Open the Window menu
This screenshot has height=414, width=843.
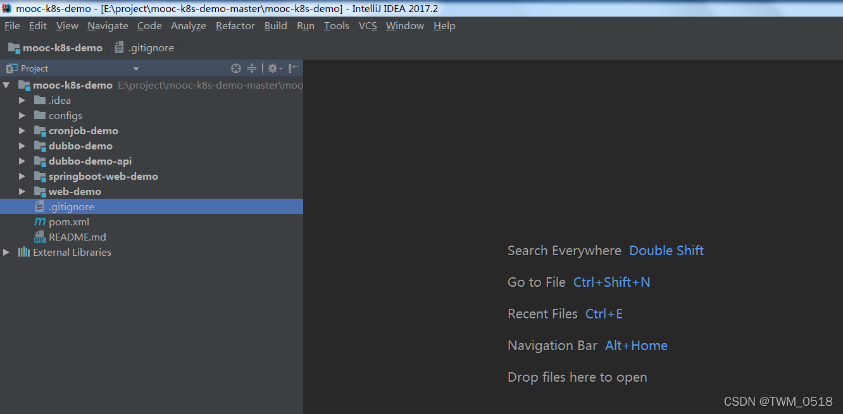coord(405,26)
